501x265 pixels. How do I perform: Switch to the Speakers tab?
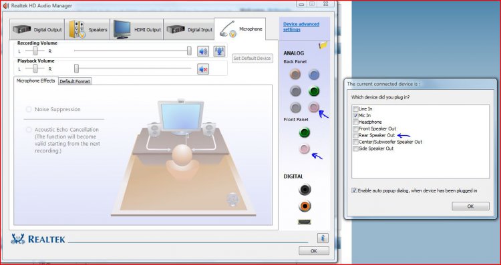[x=88, y=29]
